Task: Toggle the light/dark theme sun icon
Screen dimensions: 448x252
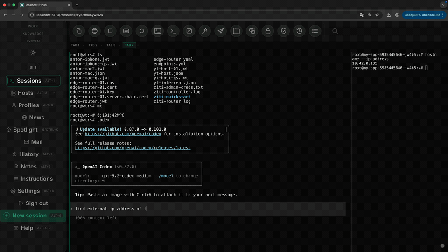Action: [x=33, y=53]
